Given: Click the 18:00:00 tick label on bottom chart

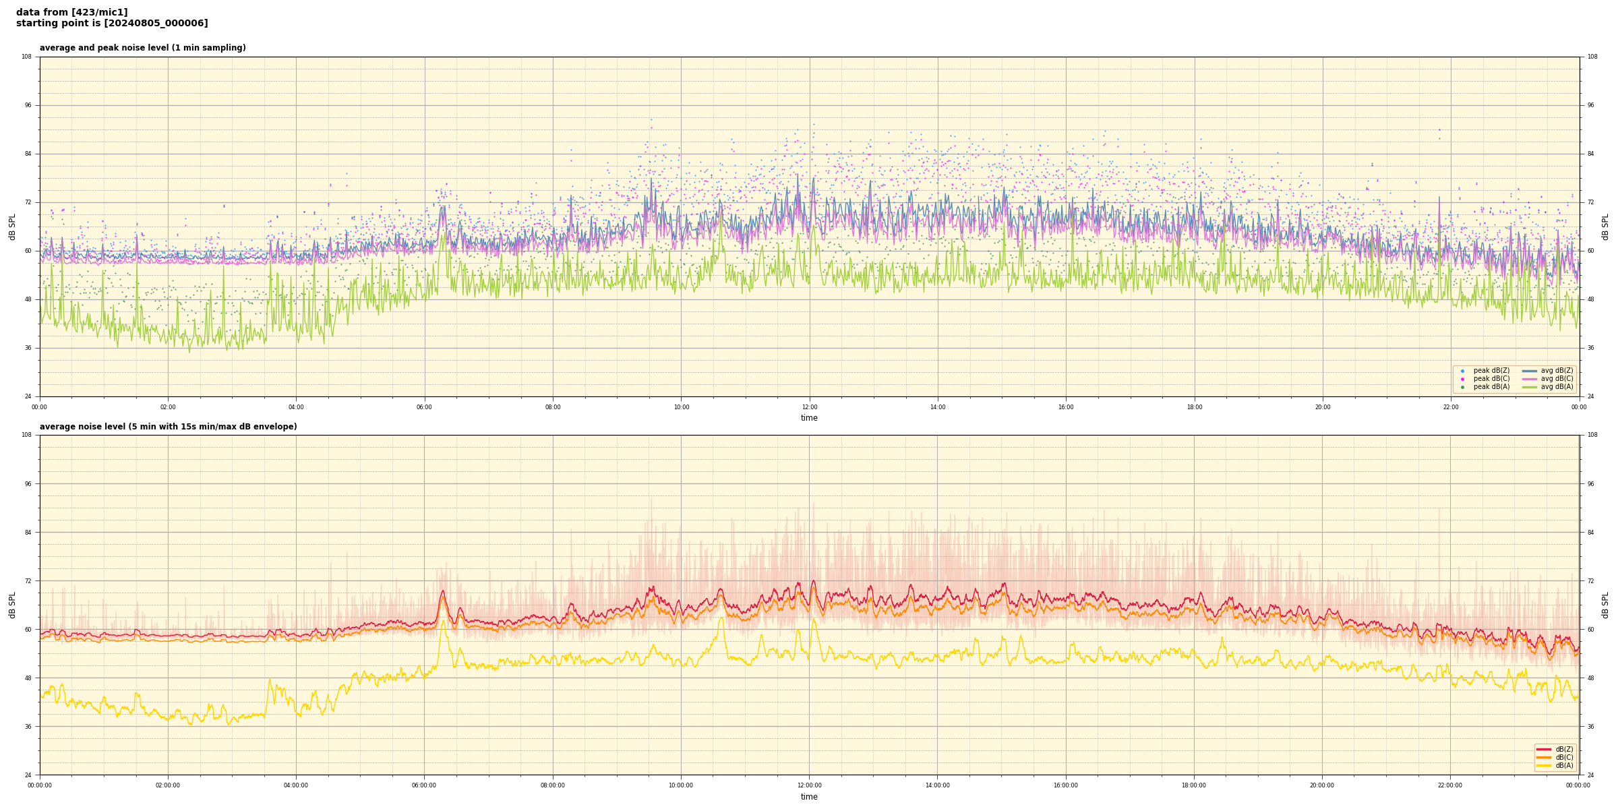Looking at the screenshot, I should (1193, 785).
